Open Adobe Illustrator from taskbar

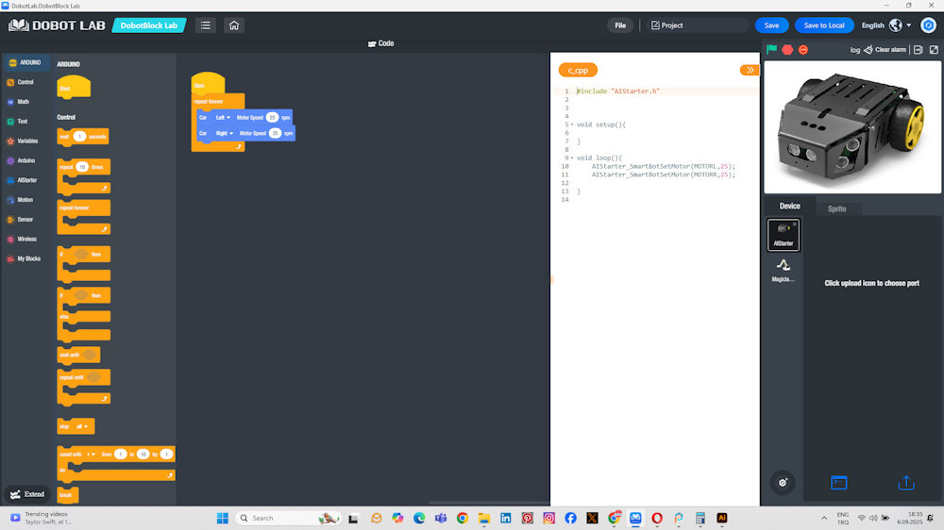point(722,518)
